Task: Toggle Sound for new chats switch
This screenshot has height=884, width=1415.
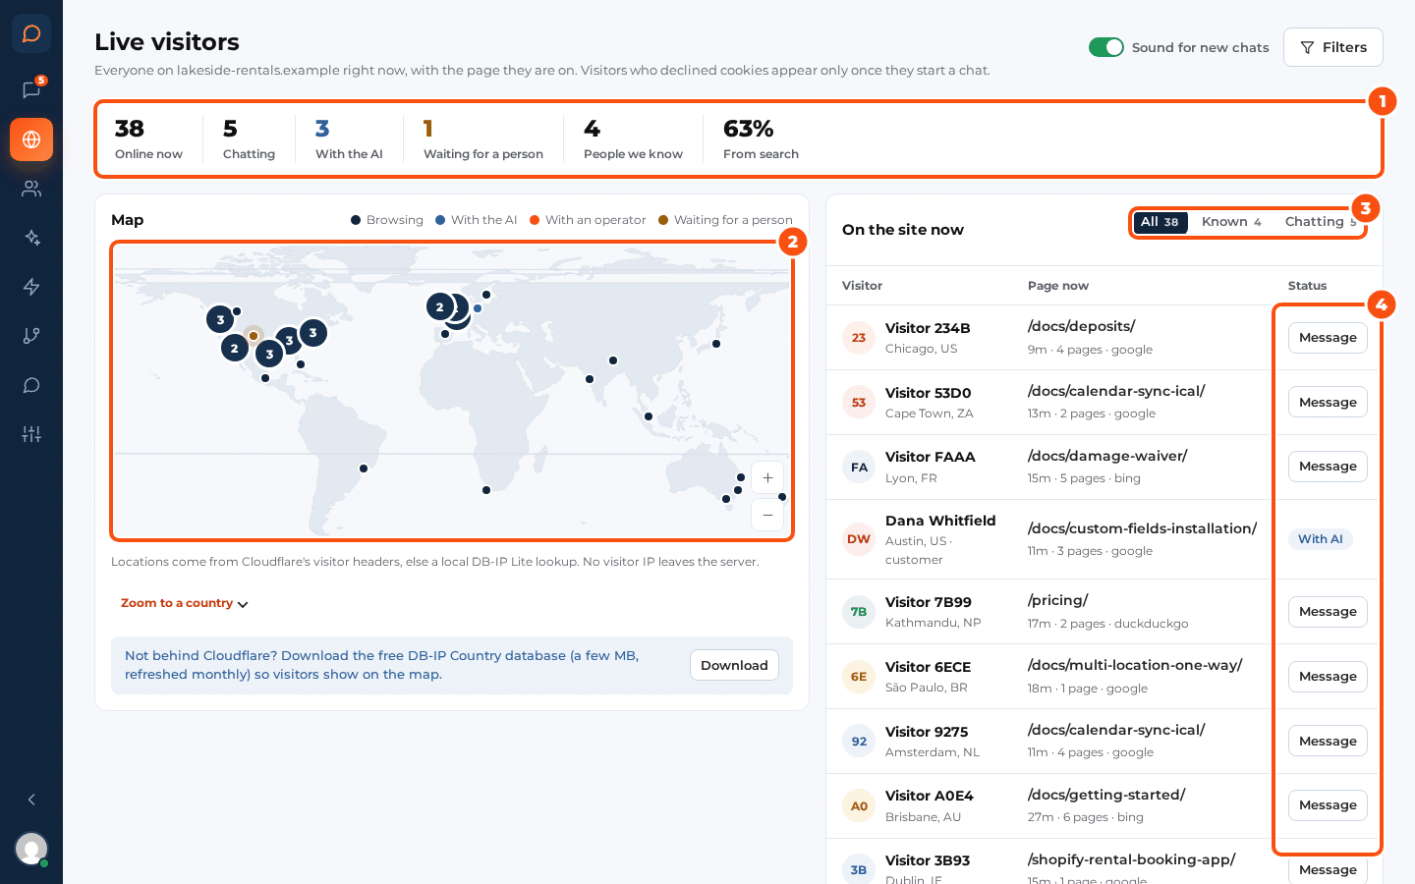Action: pos(1106,47)
